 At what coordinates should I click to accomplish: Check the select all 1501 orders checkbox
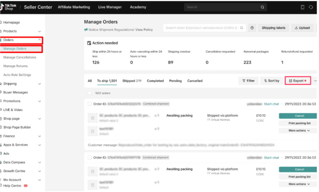pos(90,93)
